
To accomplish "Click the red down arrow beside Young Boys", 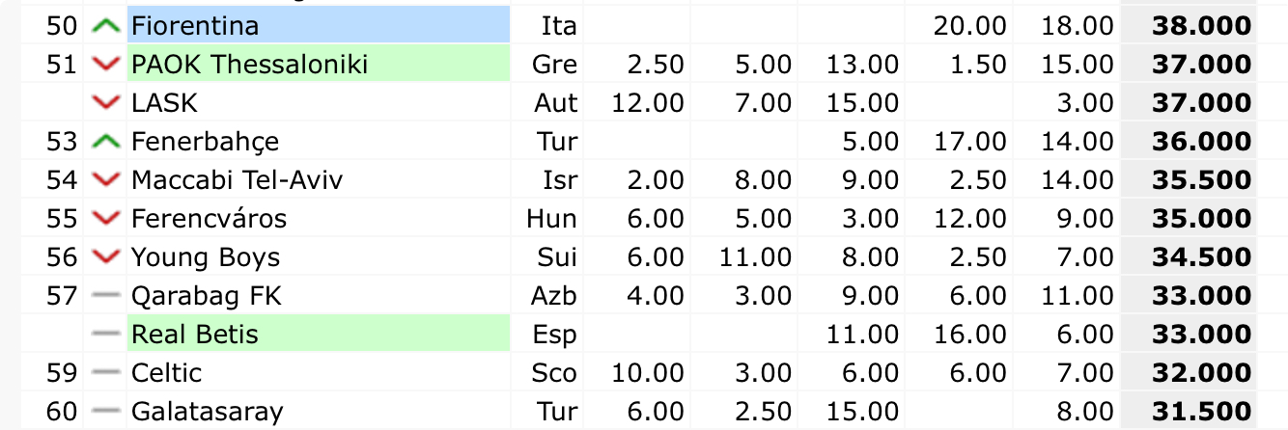I will click(x=104, y=257).
